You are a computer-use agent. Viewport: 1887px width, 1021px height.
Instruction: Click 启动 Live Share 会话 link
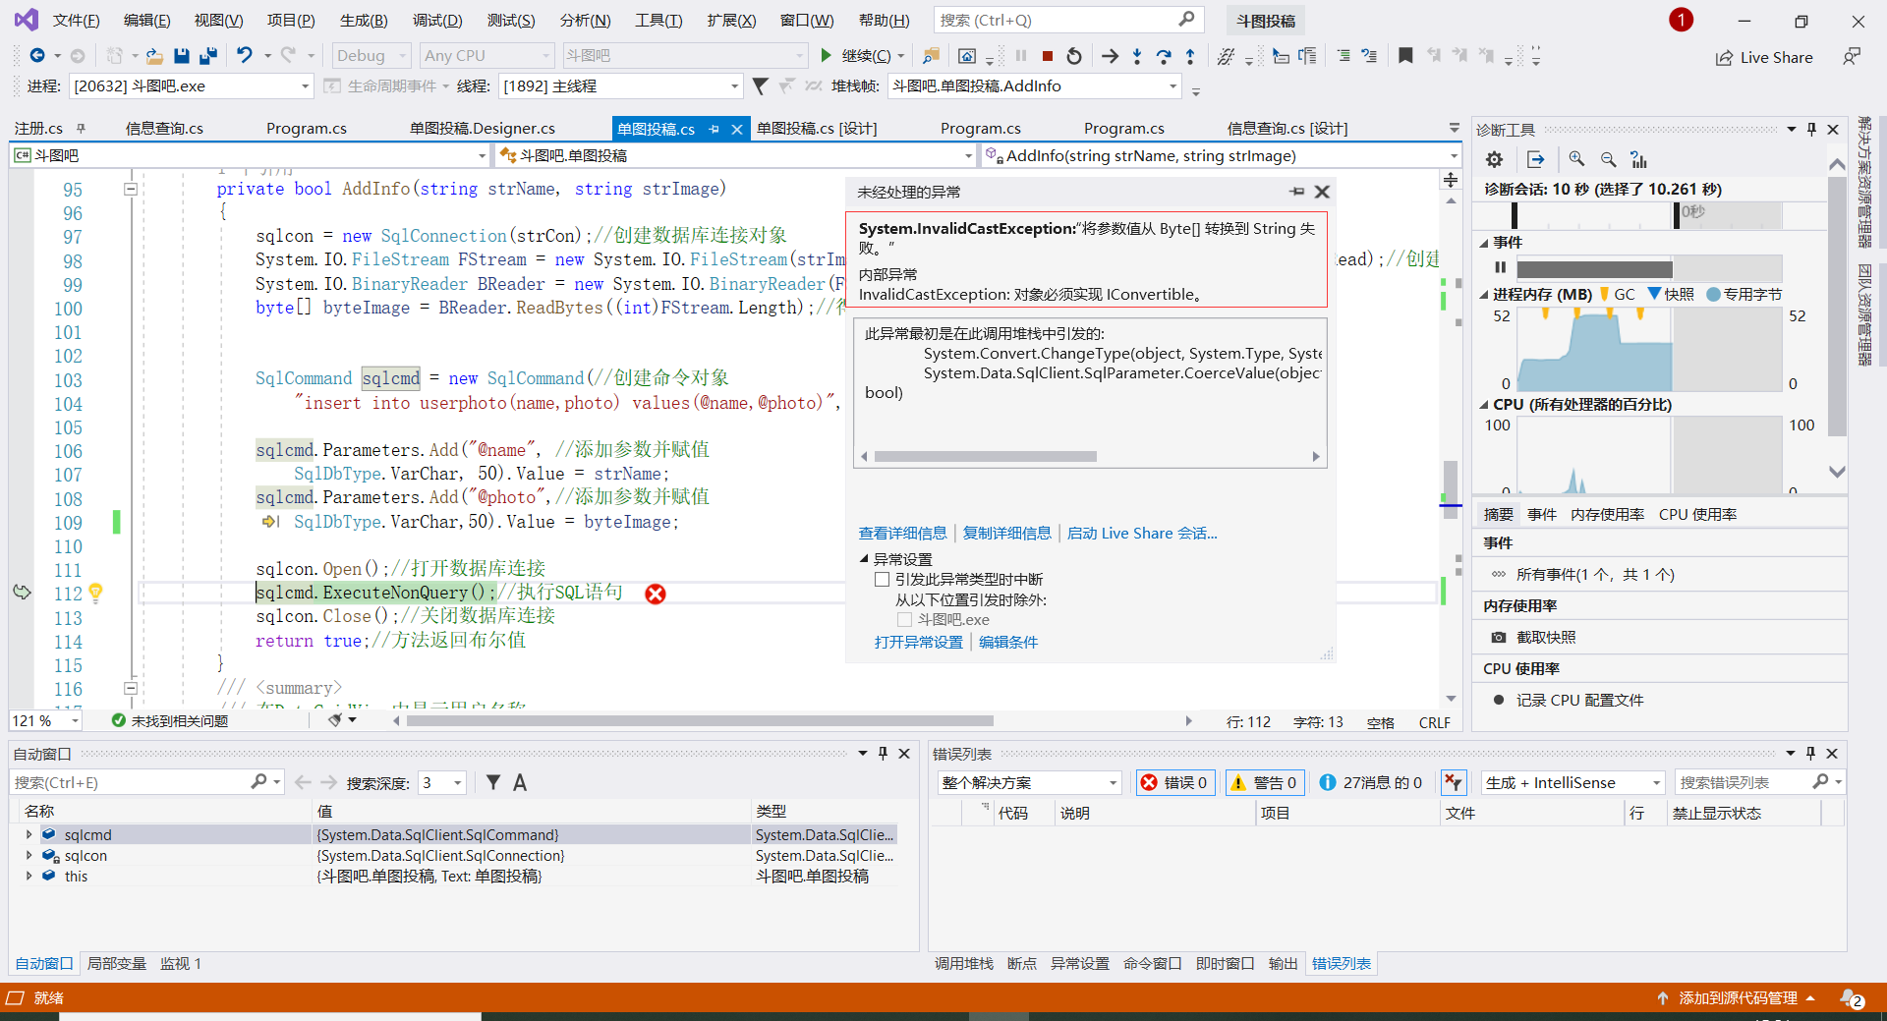tap(1142, 534)
